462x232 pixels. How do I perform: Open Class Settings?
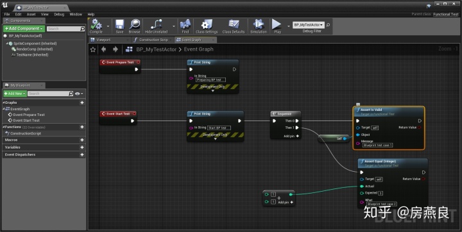[x=207, y=24]
